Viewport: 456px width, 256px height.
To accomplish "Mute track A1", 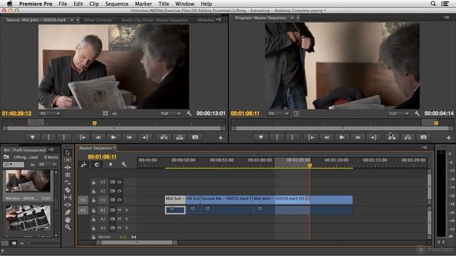I will 120,210.
